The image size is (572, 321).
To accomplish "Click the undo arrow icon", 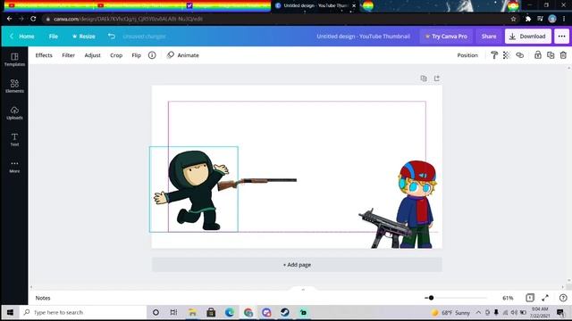I will 112,36.
